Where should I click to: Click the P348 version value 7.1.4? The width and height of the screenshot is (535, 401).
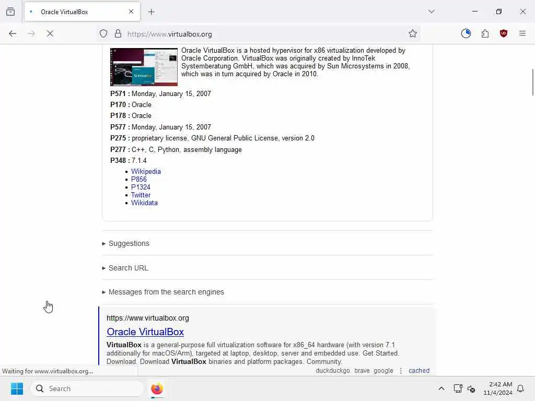click(139, 161)
